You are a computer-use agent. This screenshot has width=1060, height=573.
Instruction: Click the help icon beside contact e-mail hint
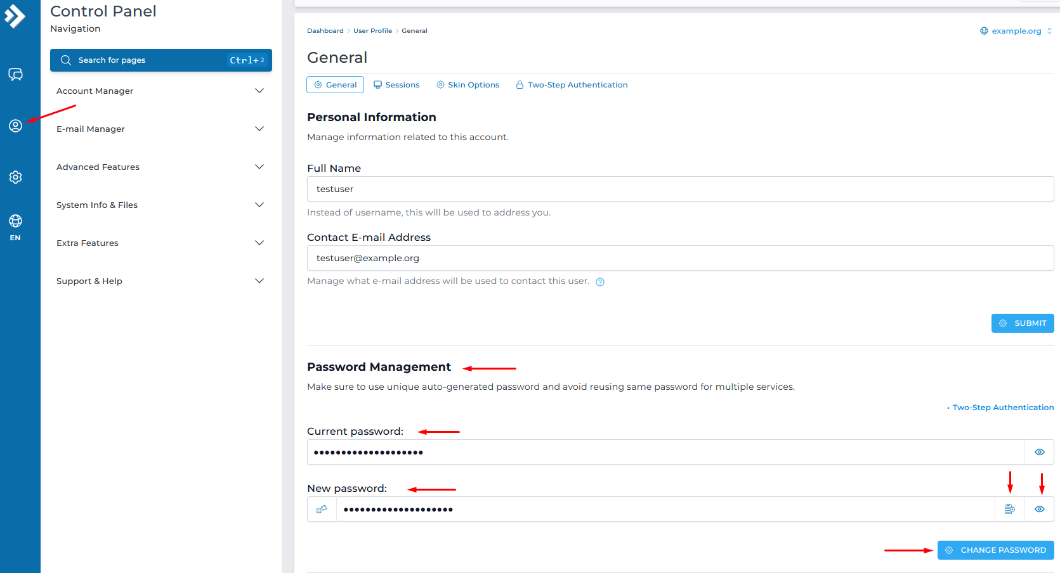pyautogui.click(x=599, y=282)
